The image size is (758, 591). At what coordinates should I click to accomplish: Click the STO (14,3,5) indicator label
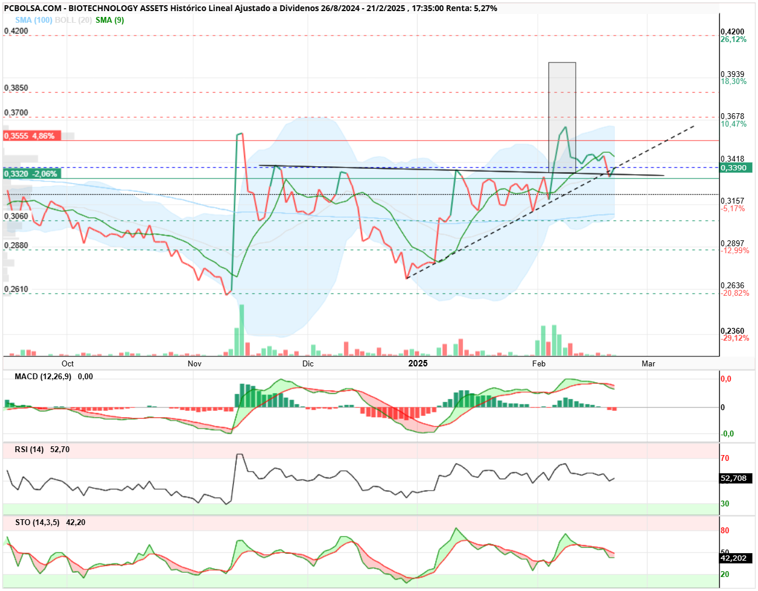tap(37, 522)
